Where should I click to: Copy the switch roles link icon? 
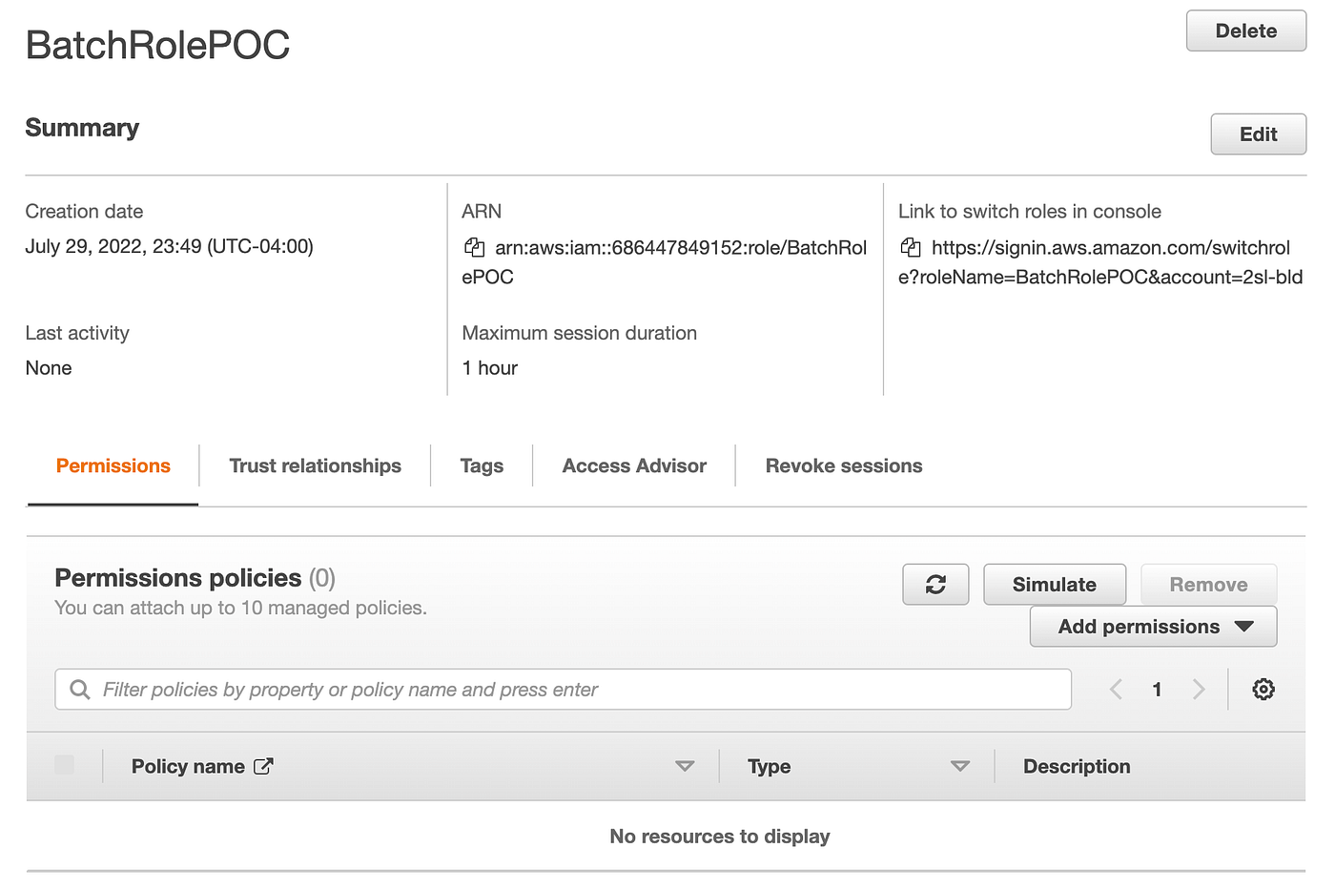(x=911, y=248)
